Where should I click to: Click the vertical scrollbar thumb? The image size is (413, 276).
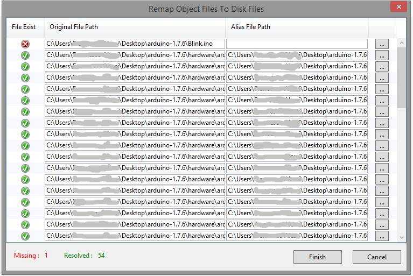tap(401, 78)
